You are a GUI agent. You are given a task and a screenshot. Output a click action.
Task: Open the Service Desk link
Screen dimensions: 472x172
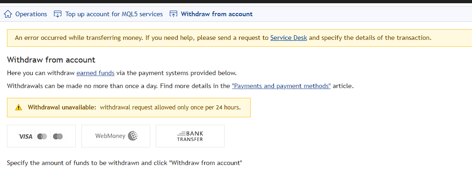click(x=289, y=38)
